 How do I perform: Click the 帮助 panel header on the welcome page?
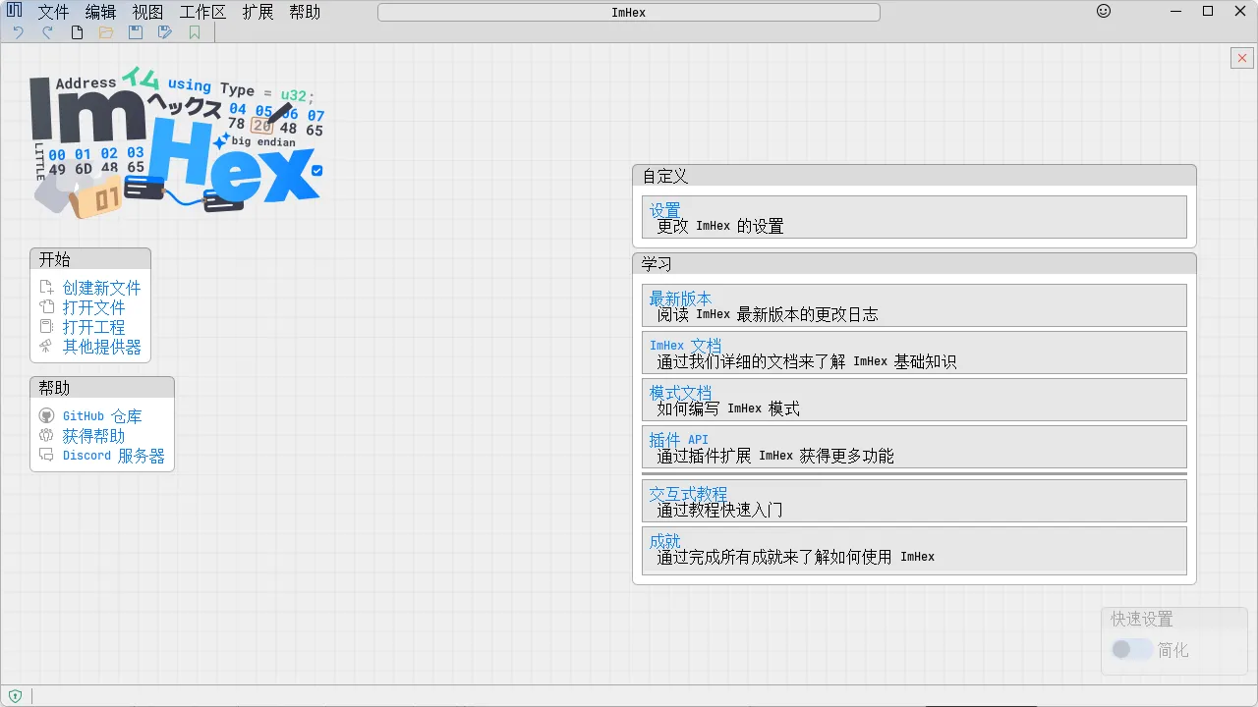(x=102, y=388)
